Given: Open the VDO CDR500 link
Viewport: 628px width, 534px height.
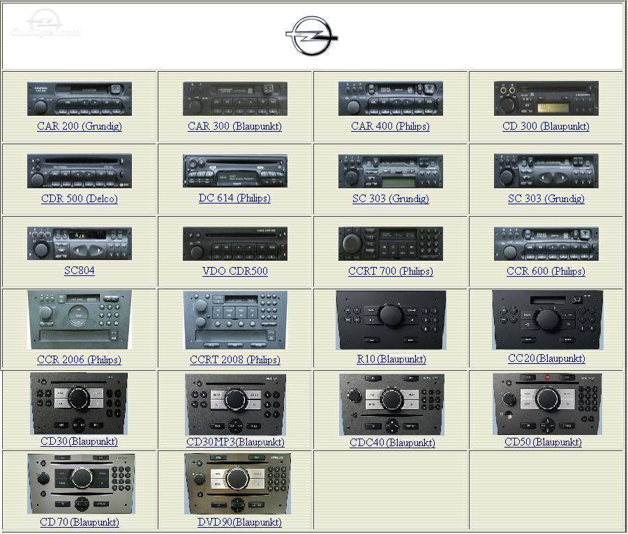Looking at the screenshot, I should [x=235, y=270].
